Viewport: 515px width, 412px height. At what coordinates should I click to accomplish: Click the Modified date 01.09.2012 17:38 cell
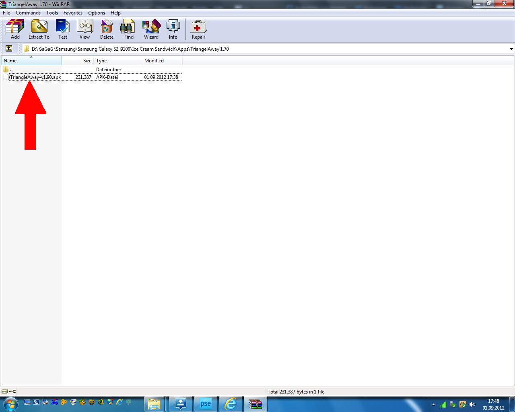pos(161,77)
